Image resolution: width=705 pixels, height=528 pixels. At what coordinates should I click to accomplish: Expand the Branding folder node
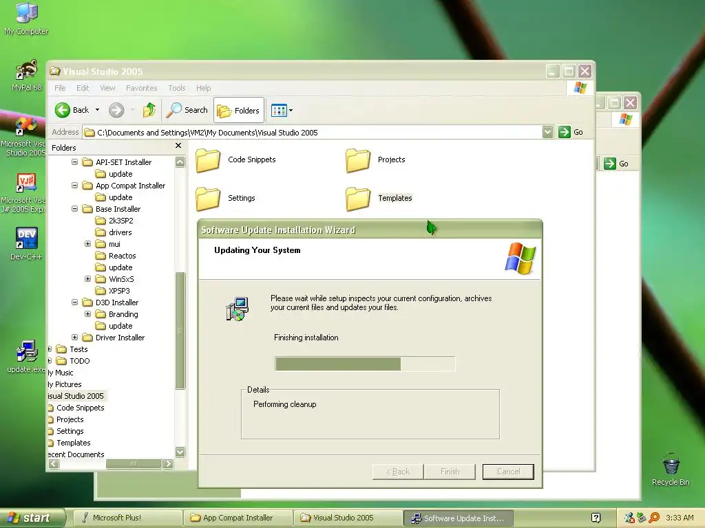tap(87, 313)
